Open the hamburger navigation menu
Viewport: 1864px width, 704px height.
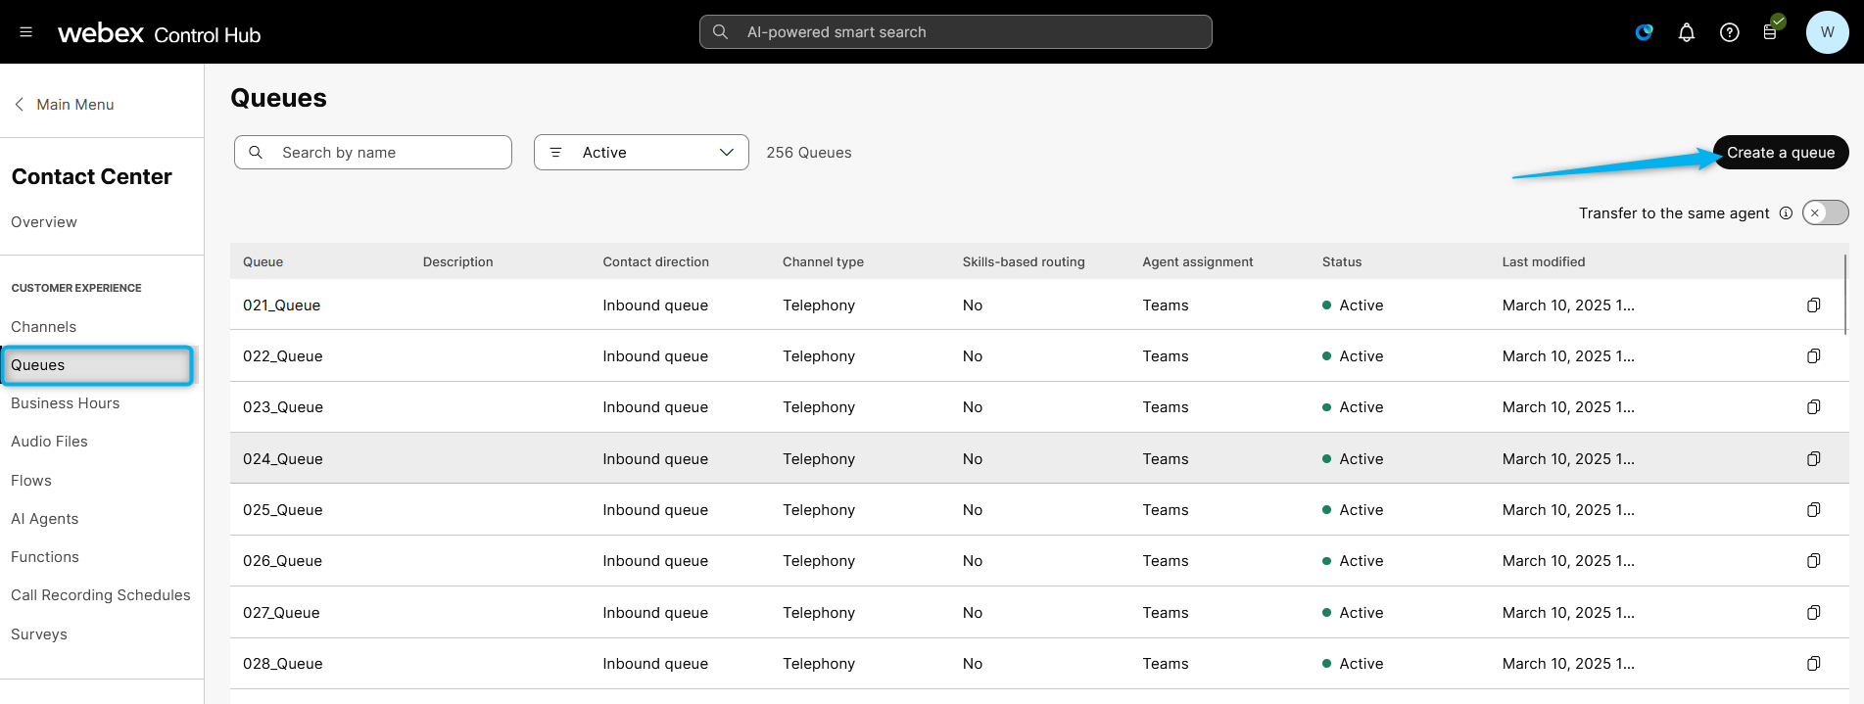26,32
